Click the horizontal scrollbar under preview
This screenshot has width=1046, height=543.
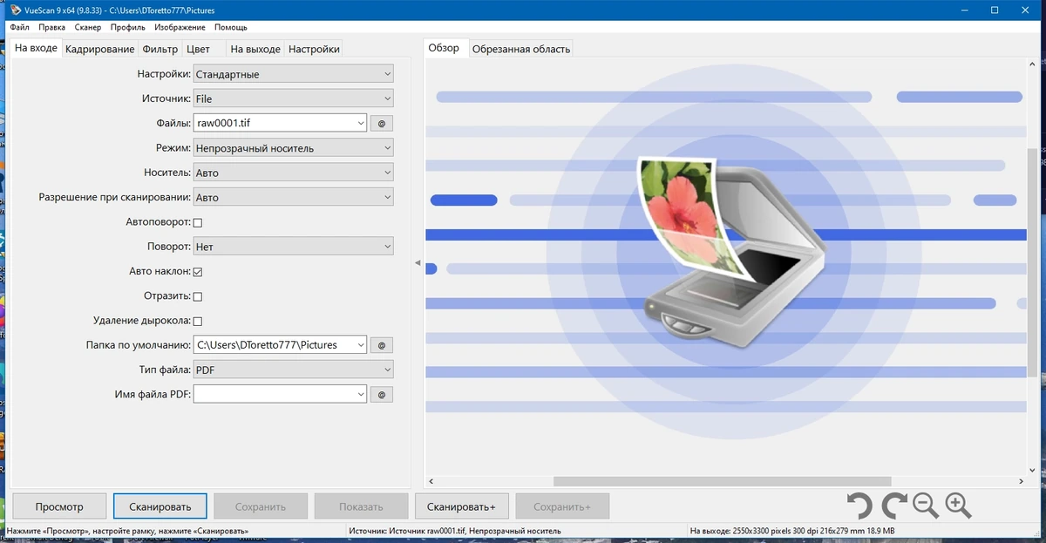click(x=723, y=481)
